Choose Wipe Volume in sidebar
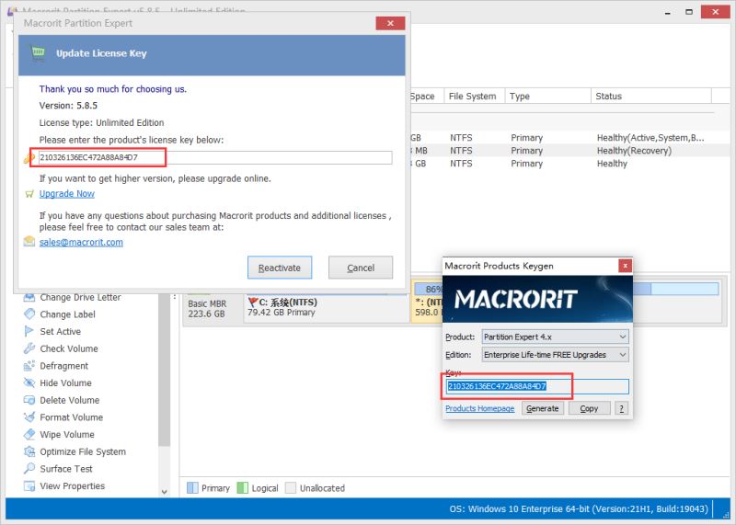Screen dimensions: 736x525 click(x=67, y=435)
